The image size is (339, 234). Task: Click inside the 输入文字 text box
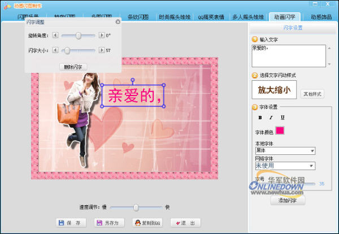[288, 55]
